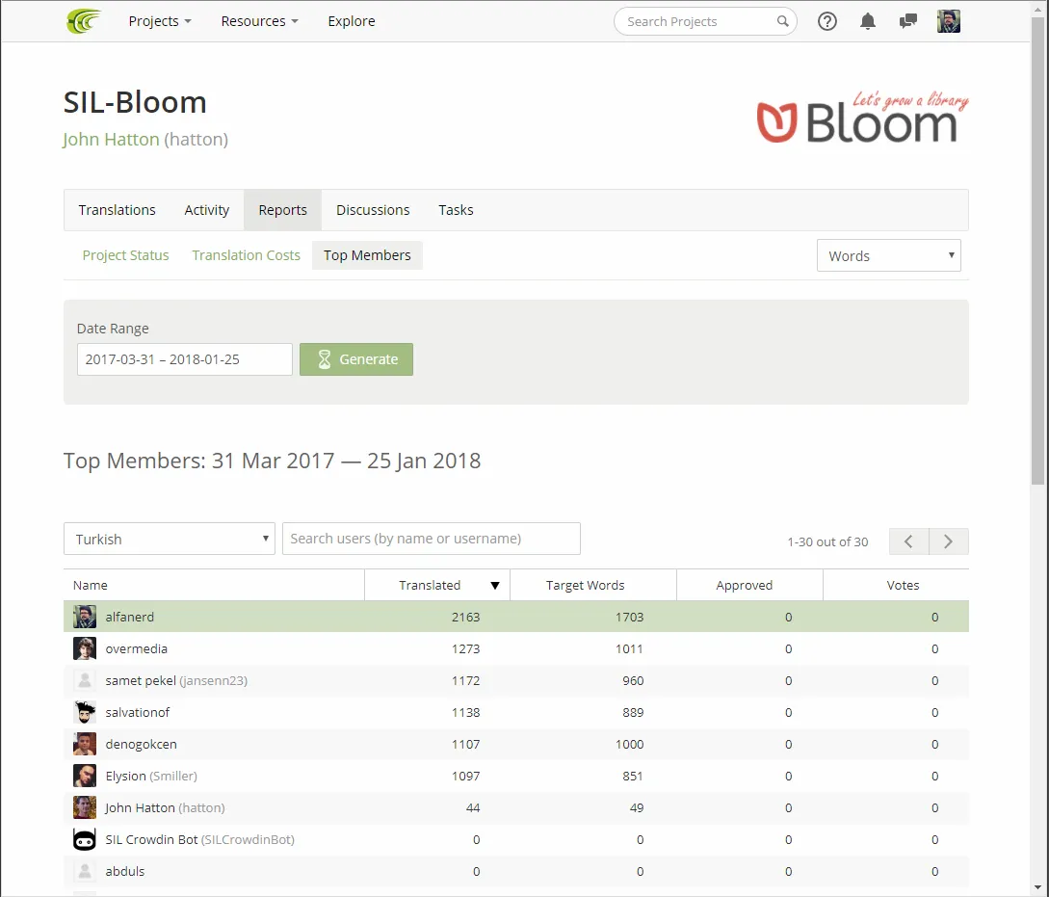Click salvationof's avatar
The width and height of the screenshot is (1049, 897).
85,712
